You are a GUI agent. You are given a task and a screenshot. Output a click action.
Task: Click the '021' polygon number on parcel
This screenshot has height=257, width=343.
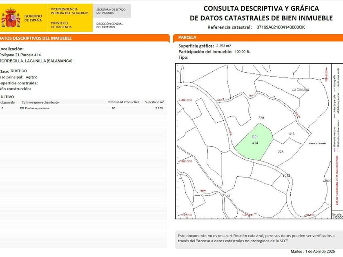255,137
